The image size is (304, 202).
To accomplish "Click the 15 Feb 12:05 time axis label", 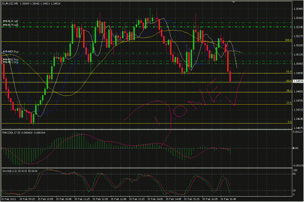I will click(x=100, y=199).
